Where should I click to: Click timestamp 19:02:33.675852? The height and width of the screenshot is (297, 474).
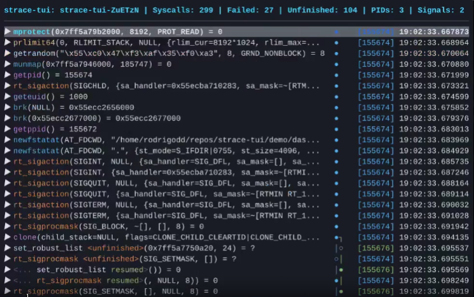[434, 107]
